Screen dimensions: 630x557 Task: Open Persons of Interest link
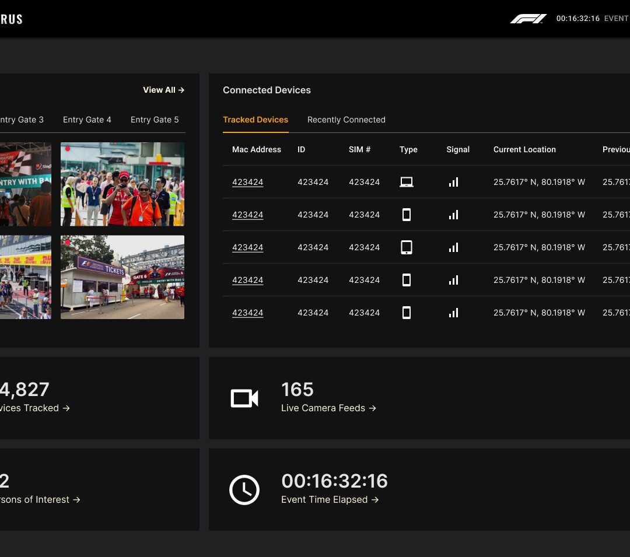point(40,500)
